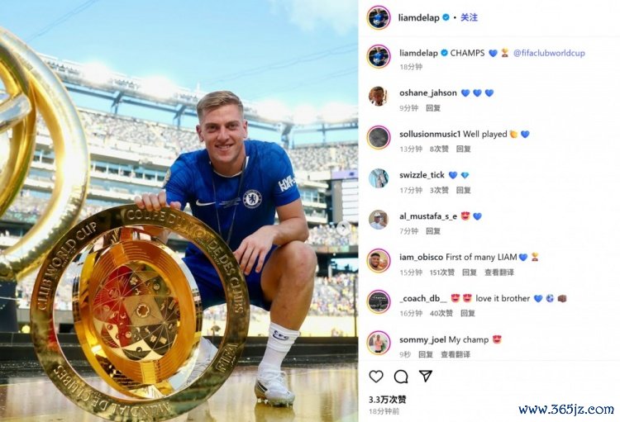Open oshane_jahson commenter avatar
This screenshot has width=620, height=422.
click(379, 96)
